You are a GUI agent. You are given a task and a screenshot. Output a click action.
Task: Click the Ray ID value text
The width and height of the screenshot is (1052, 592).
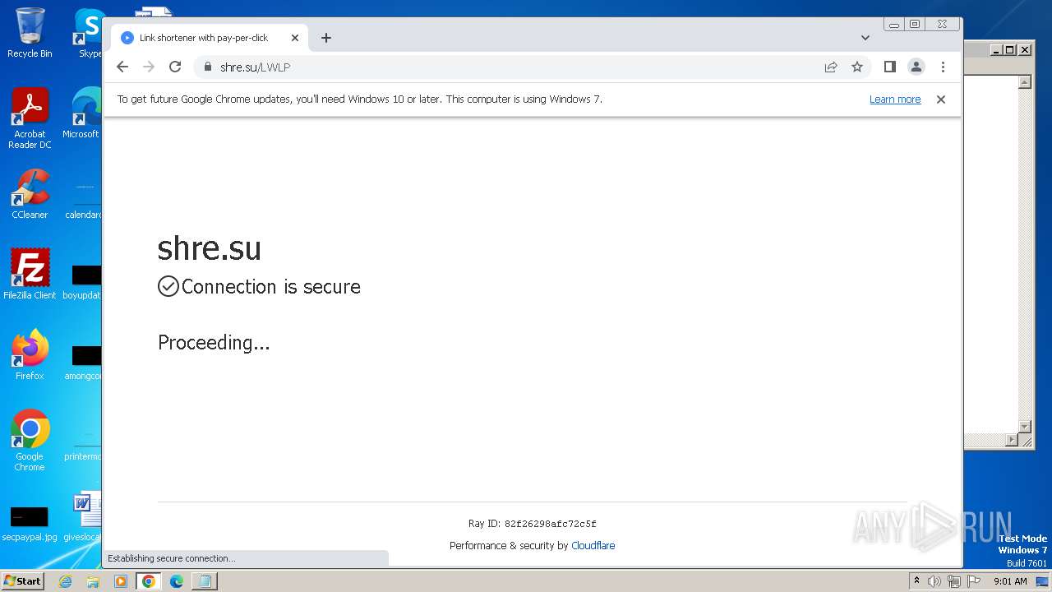(x=550, y=524)
